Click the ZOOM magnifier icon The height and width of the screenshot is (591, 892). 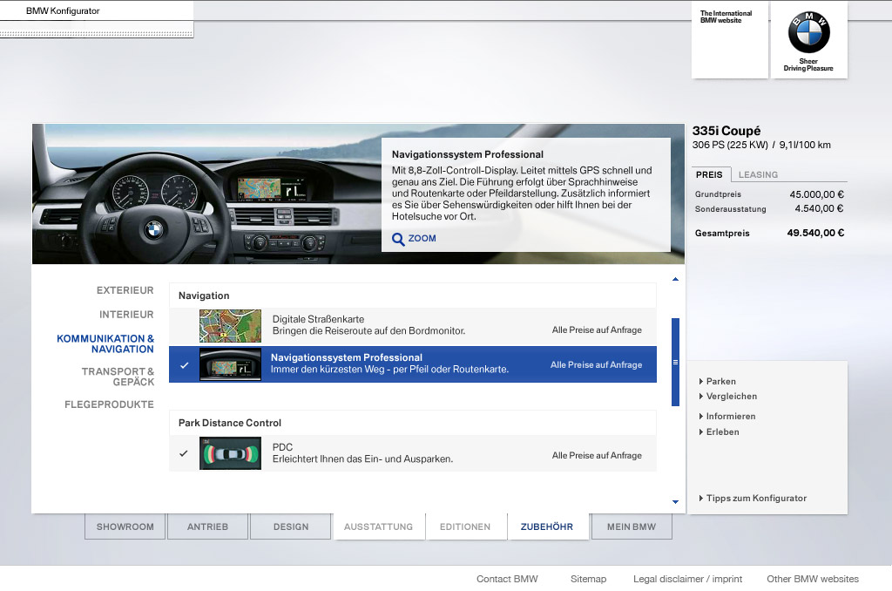pos(398,239)
